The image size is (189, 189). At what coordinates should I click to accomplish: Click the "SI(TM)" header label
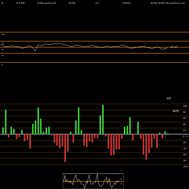pos(72,3)
